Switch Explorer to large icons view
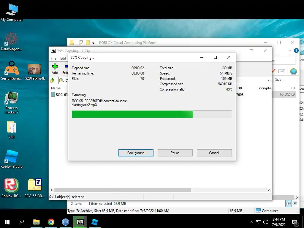 point(295,203)
